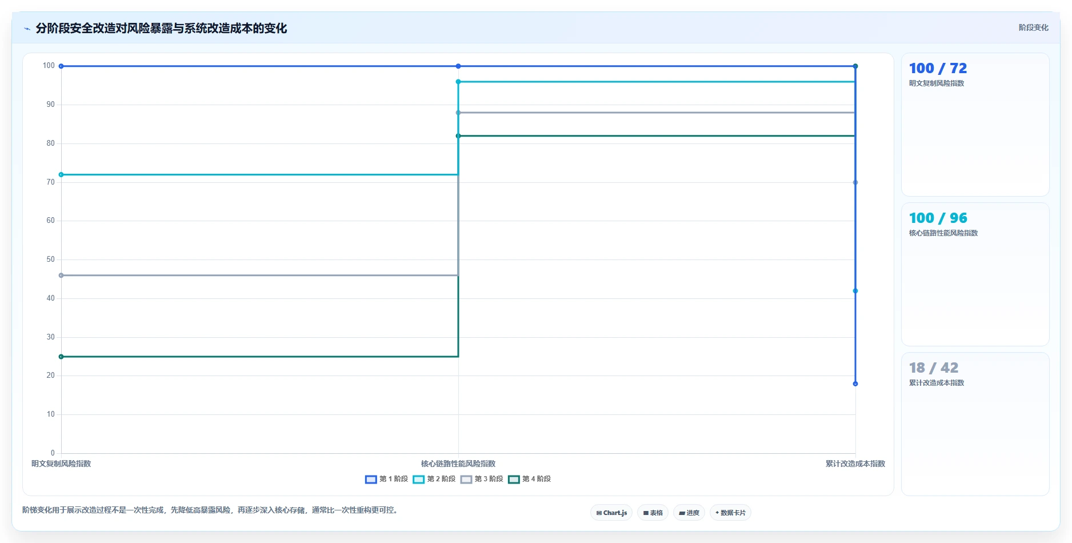Click the 数据卡片 pill tag

[x=730, y=513]
